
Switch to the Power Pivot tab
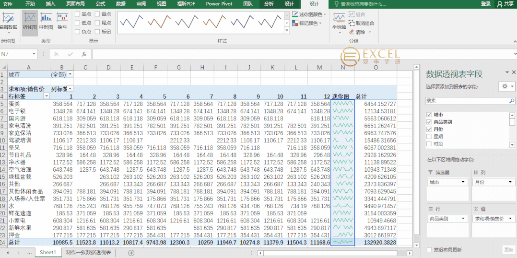click(x=219, y=4)
